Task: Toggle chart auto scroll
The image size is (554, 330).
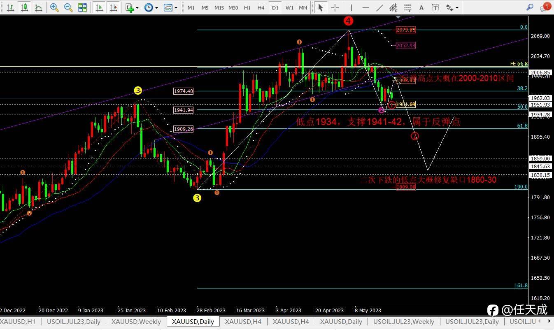Action: (99, 7)
